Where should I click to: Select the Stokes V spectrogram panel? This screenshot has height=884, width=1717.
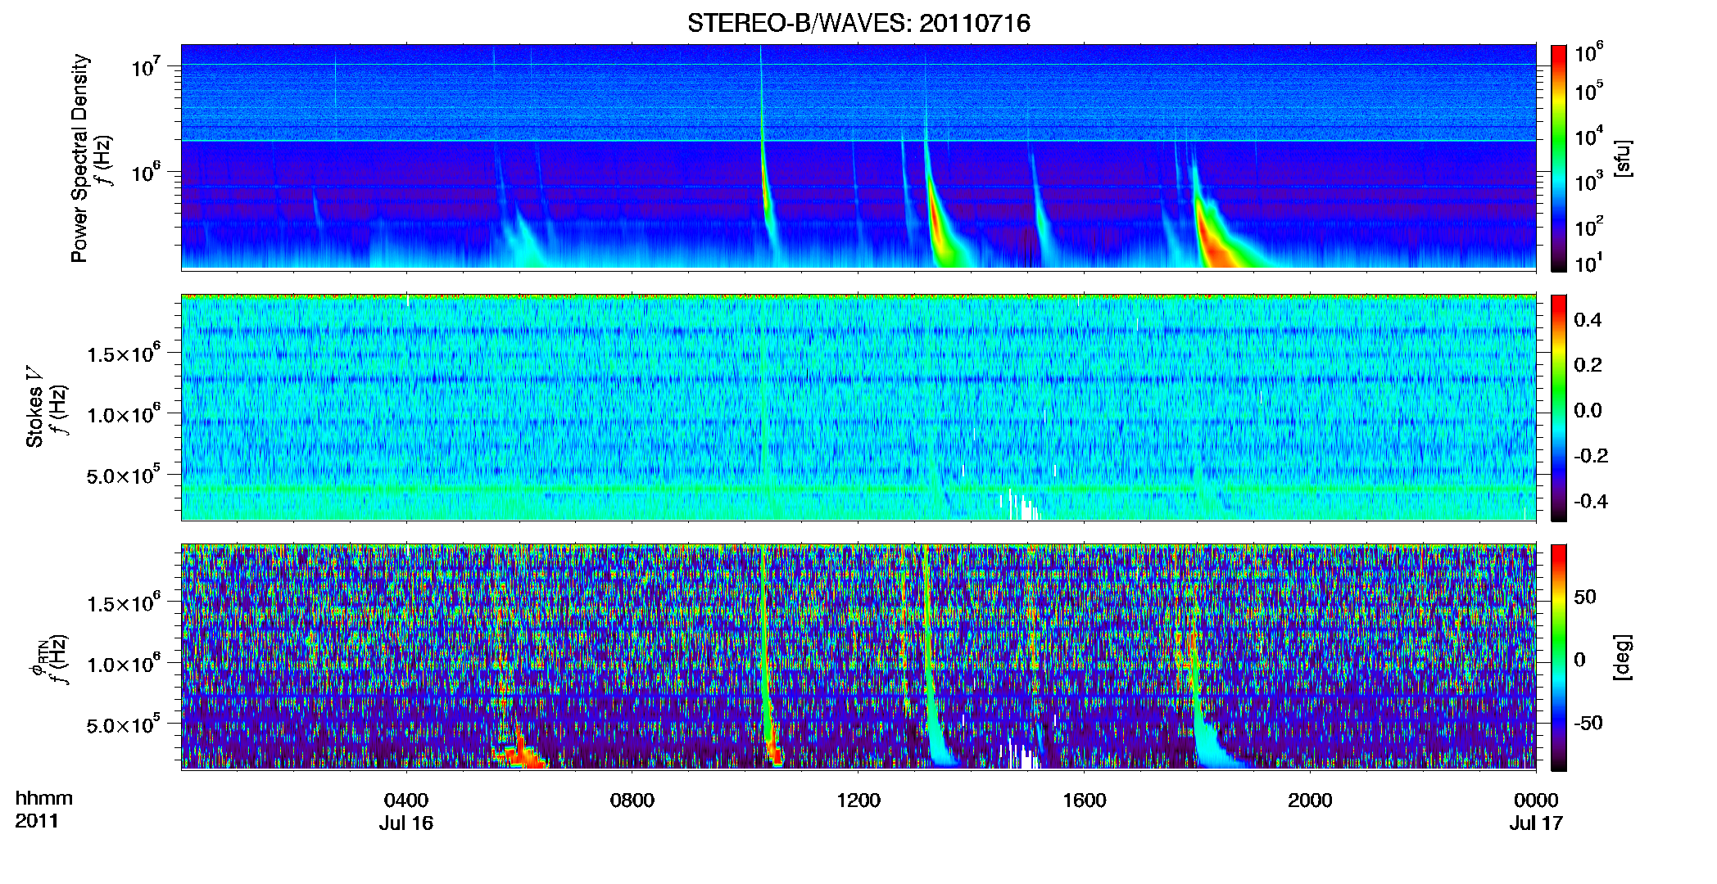tap(858, 407)
